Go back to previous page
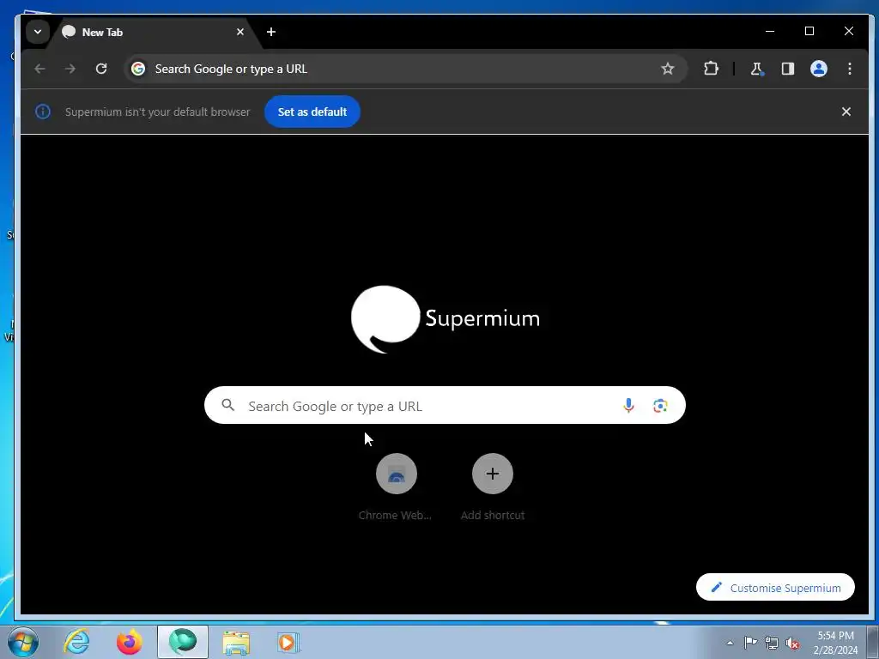Screen dimensions: 879x659 point(39,69)
